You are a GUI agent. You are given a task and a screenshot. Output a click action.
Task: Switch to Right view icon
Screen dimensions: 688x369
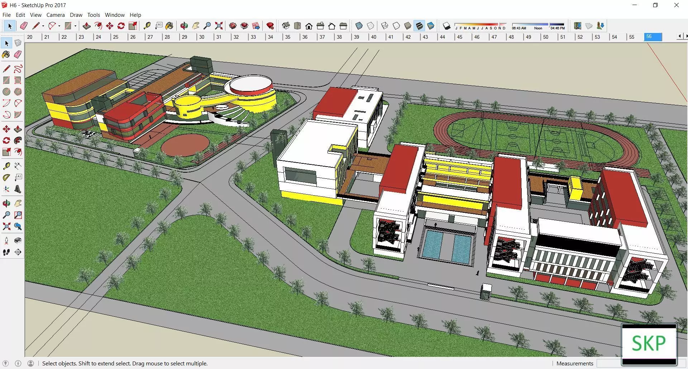click(320, 26)
